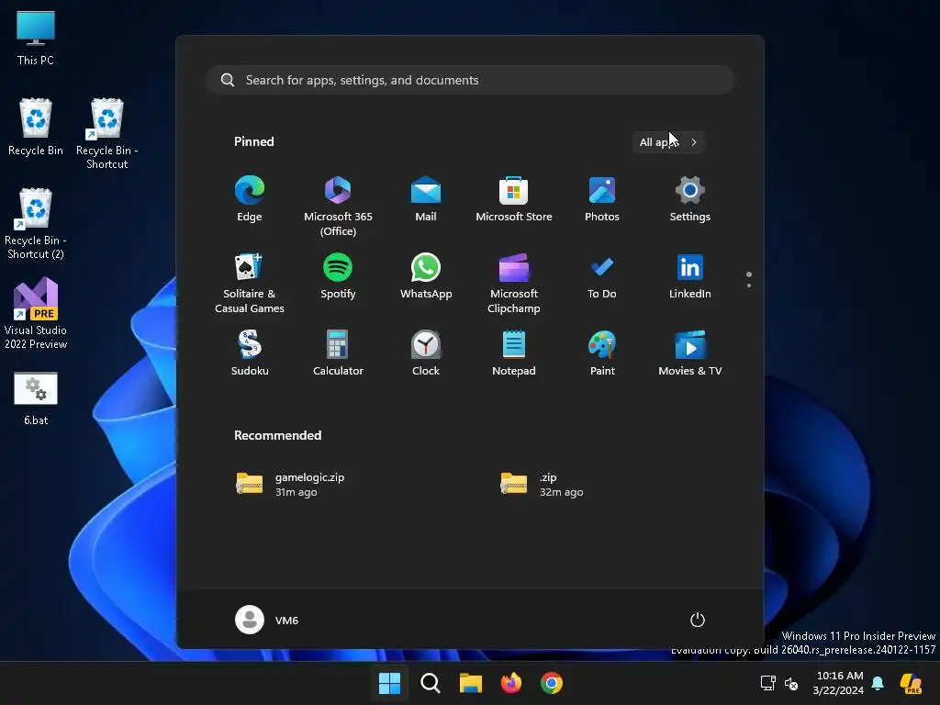Launch Microsoft Clipchamp
Image resolution: width=940 pixels, height=705 pixels.
514,283
